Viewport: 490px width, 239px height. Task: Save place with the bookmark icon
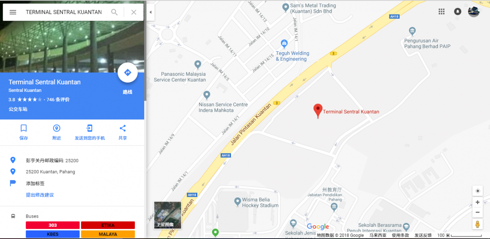click(x=24, y=128)
